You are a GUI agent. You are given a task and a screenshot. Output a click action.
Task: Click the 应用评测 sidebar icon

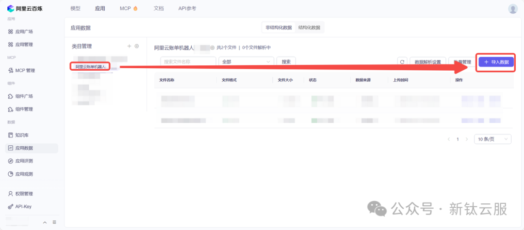click(x=10, y=161)
